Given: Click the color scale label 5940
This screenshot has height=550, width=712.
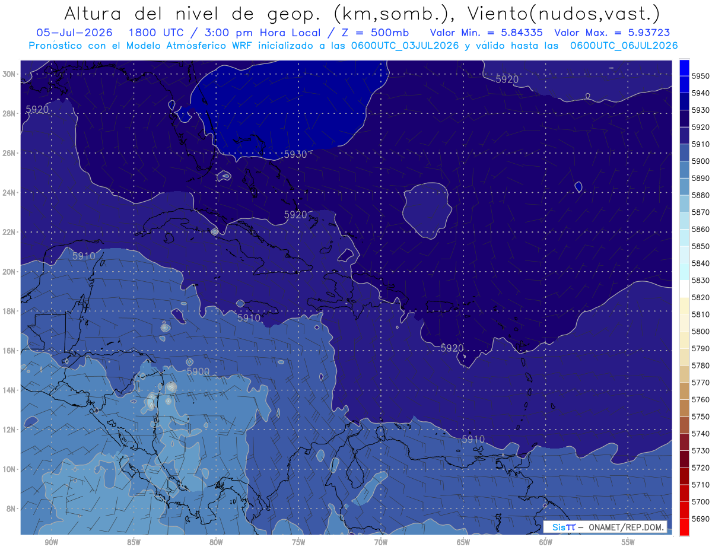Looking at the screenshot, I should click(x=700, y=93).
